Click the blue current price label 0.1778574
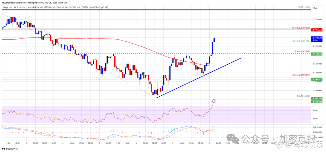This screenshot has height=152, width=326. pos(317,39)
